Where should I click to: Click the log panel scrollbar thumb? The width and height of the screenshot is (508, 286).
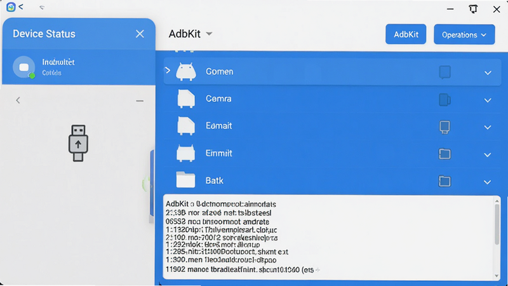497,225
